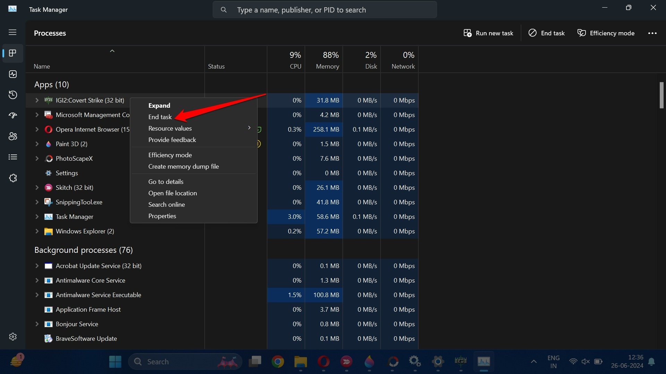Image resolution: width=666 pixels, height=374 pixels.
Task: Click the App history icon in sidebar
Action: (x=12, y=95)
